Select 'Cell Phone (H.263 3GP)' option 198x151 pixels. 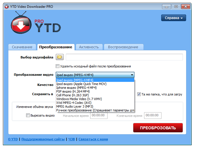click(x=95, y=95)
